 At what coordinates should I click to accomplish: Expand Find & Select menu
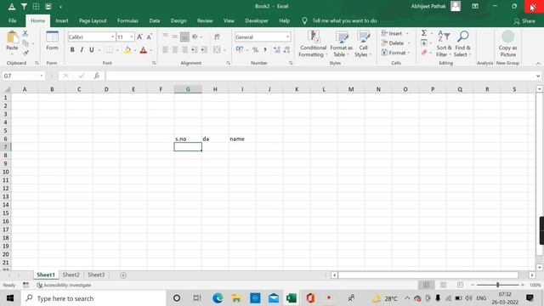point(462,44)
